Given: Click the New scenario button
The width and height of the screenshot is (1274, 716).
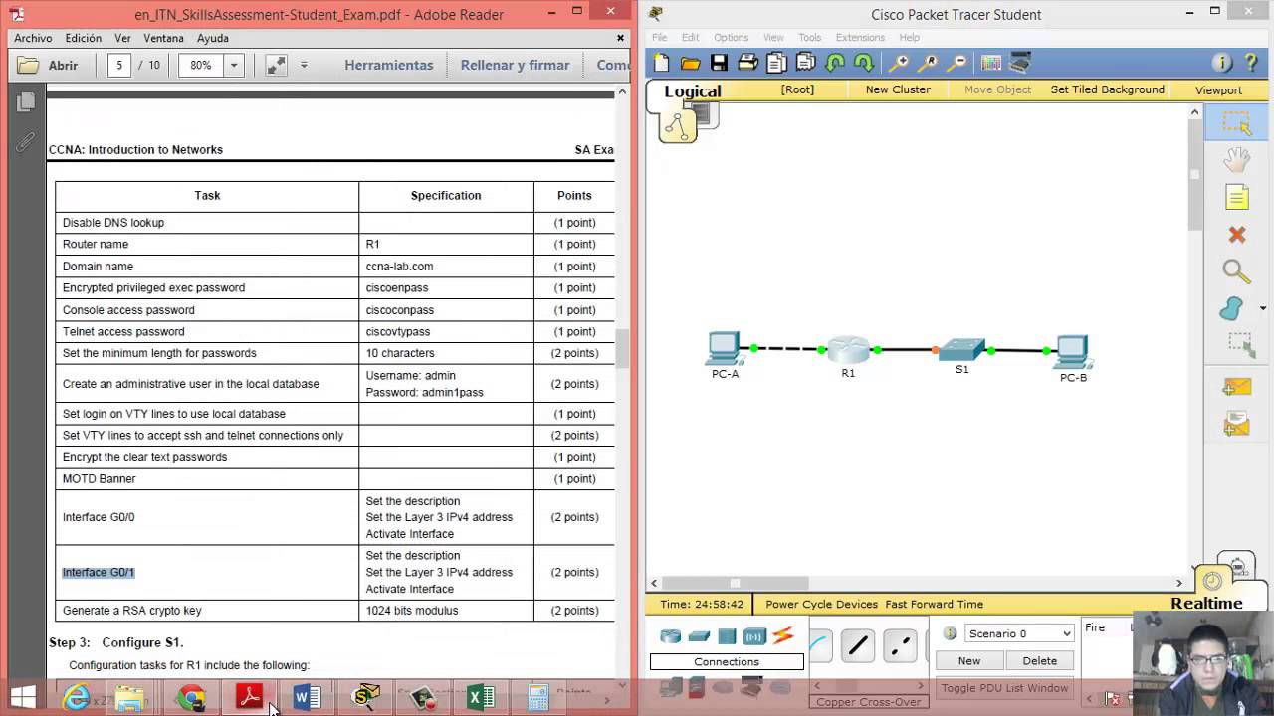Looking at the screenshot, I should tap(968, 660).
